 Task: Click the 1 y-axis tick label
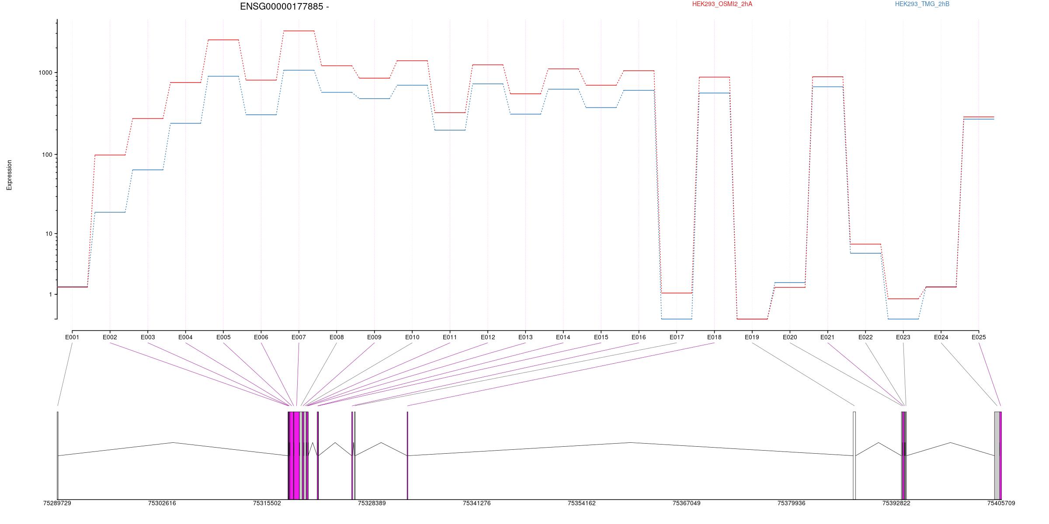click(51, 294)
